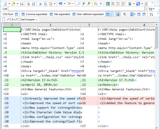Close the v17_6-v17_7.eeCompare tab
Screen dimensions: 160x129
tap(37, 20)
